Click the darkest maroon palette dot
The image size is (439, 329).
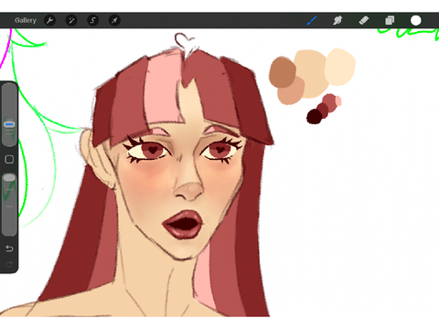(x=314, y=117)
